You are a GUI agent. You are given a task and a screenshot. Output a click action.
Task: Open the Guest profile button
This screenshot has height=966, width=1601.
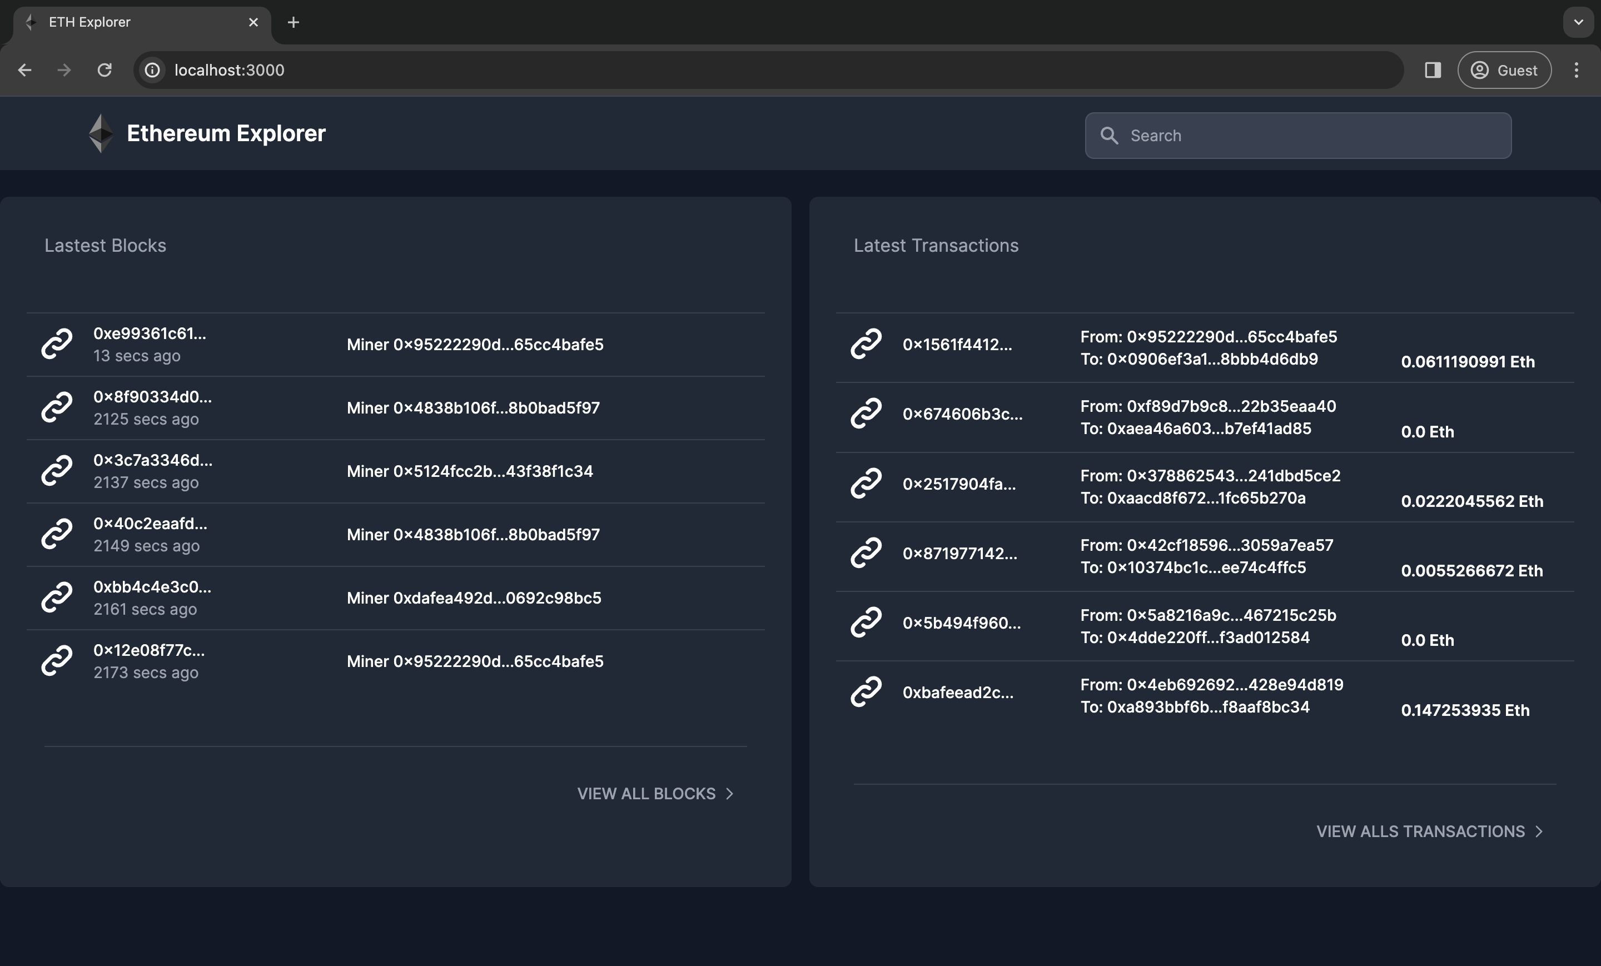click(x=1504, y=70)
